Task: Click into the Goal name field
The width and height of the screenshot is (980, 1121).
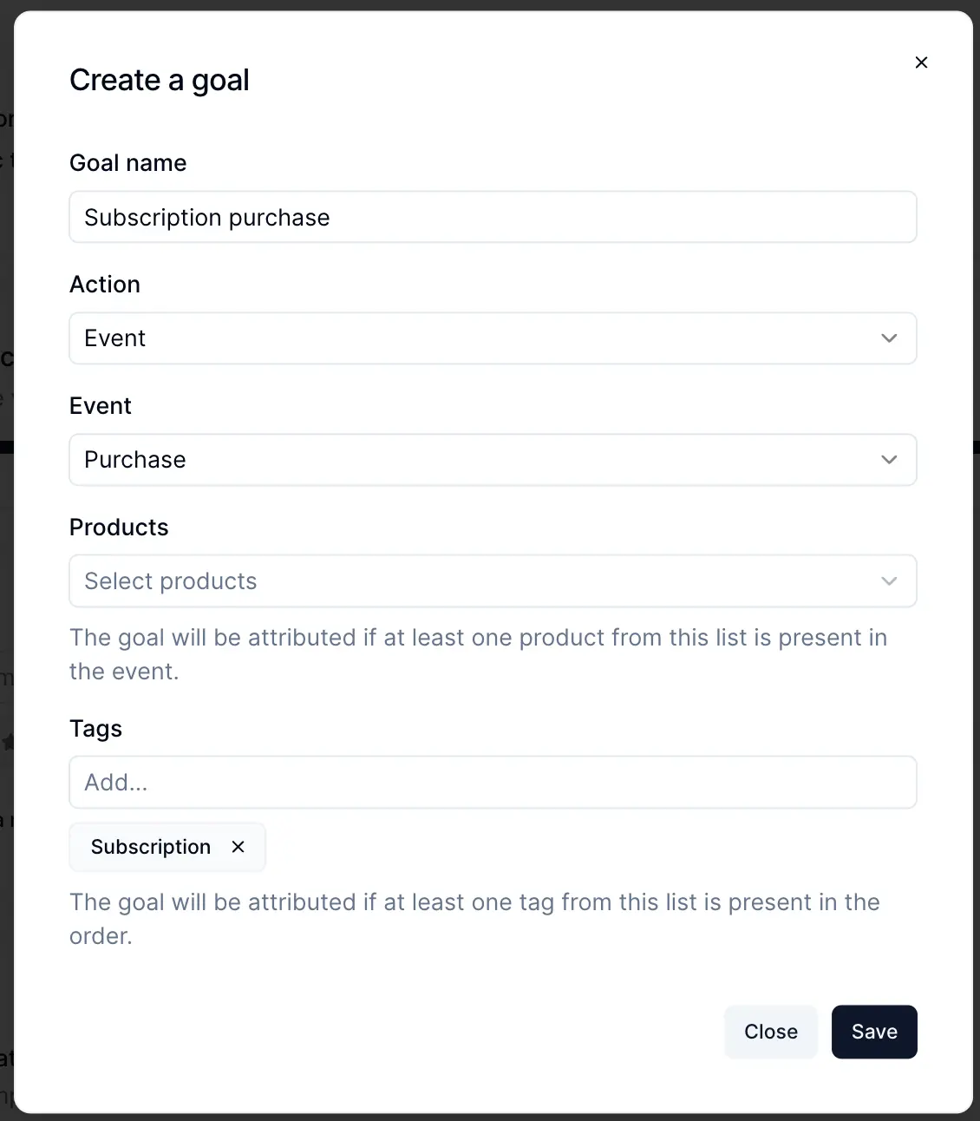Action: (x=493, y=217)
